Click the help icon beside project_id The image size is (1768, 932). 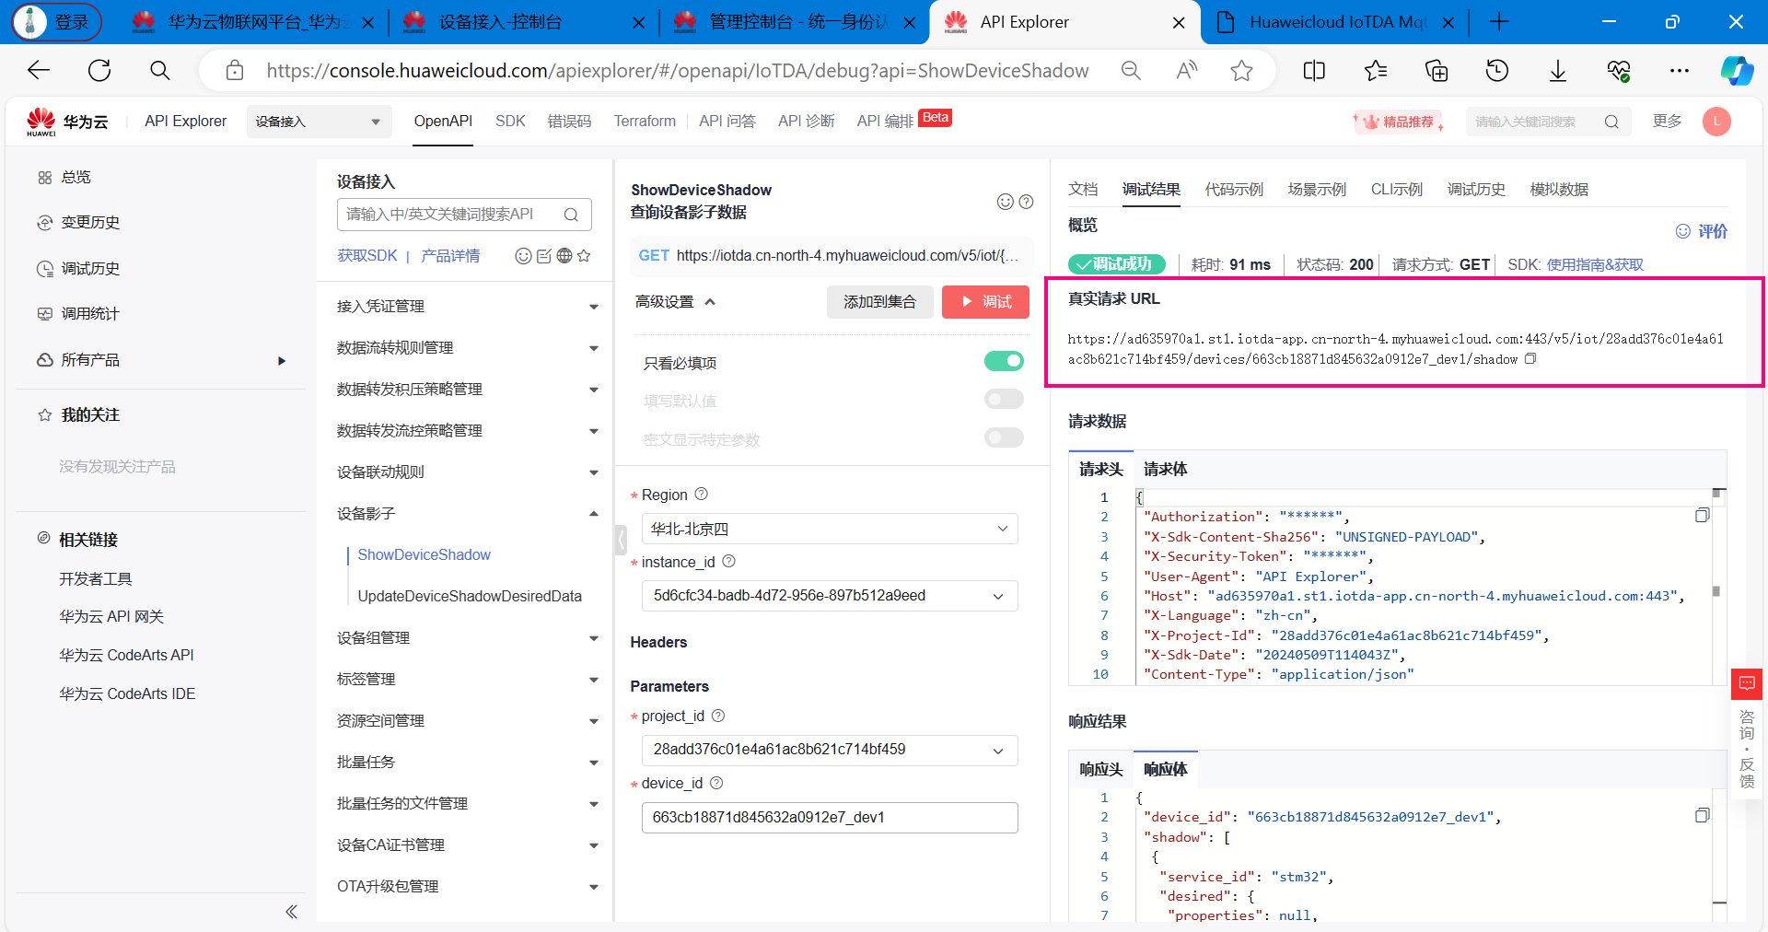718,716
